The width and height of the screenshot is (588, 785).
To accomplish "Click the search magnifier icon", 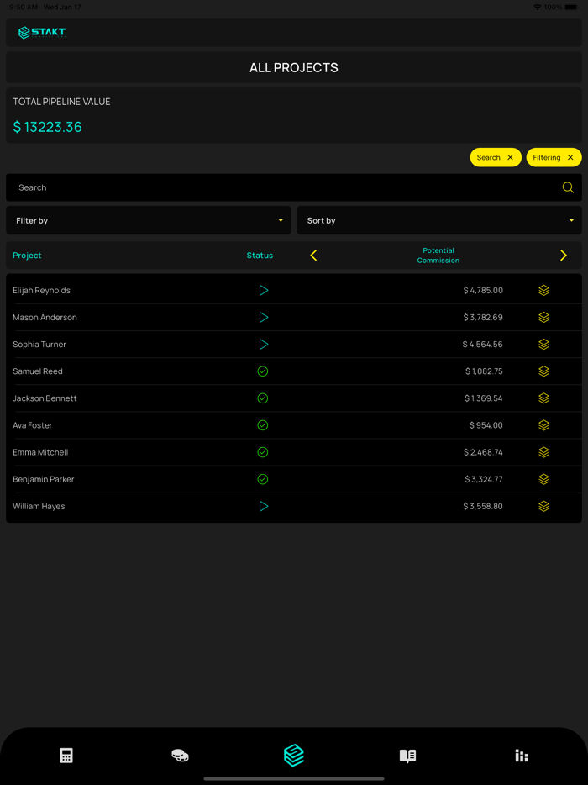I will (x=568, y=187).
